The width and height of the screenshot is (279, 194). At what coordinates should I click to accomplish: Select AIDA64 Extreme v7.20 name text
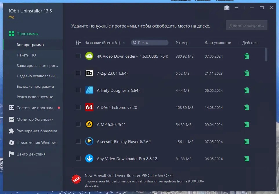click(117, 107)
